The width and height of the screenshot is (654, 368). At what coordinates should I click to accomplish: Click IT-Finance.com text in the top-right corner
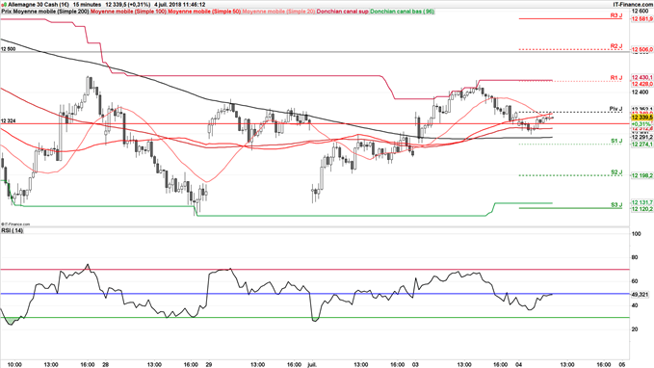click(x=632, y=5)
